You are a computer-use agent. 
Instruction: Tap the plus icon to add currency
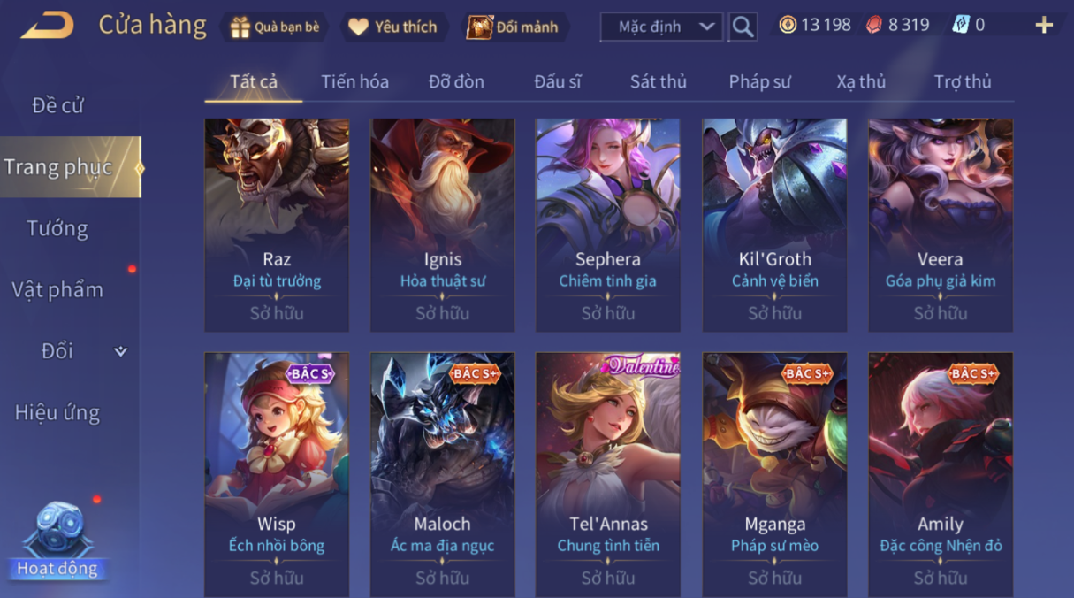tap(1044, 25)
